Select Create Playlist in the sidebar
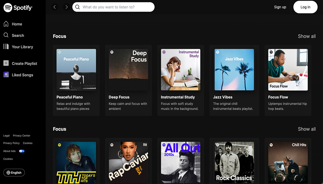The image size is (323, 184). (x=20, y=63)
